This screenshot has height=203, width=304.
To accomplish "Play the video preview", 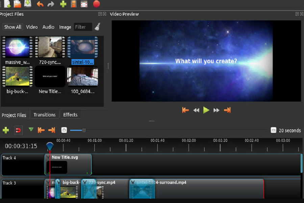I will click(206, 110).
